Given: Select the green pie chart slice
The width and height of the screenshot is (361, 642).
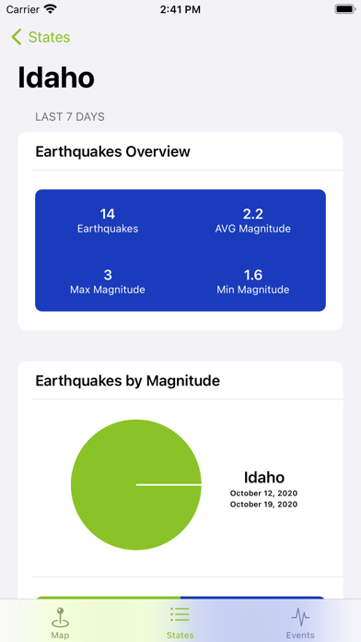Looking at the screenshot, I should point(136,485).
